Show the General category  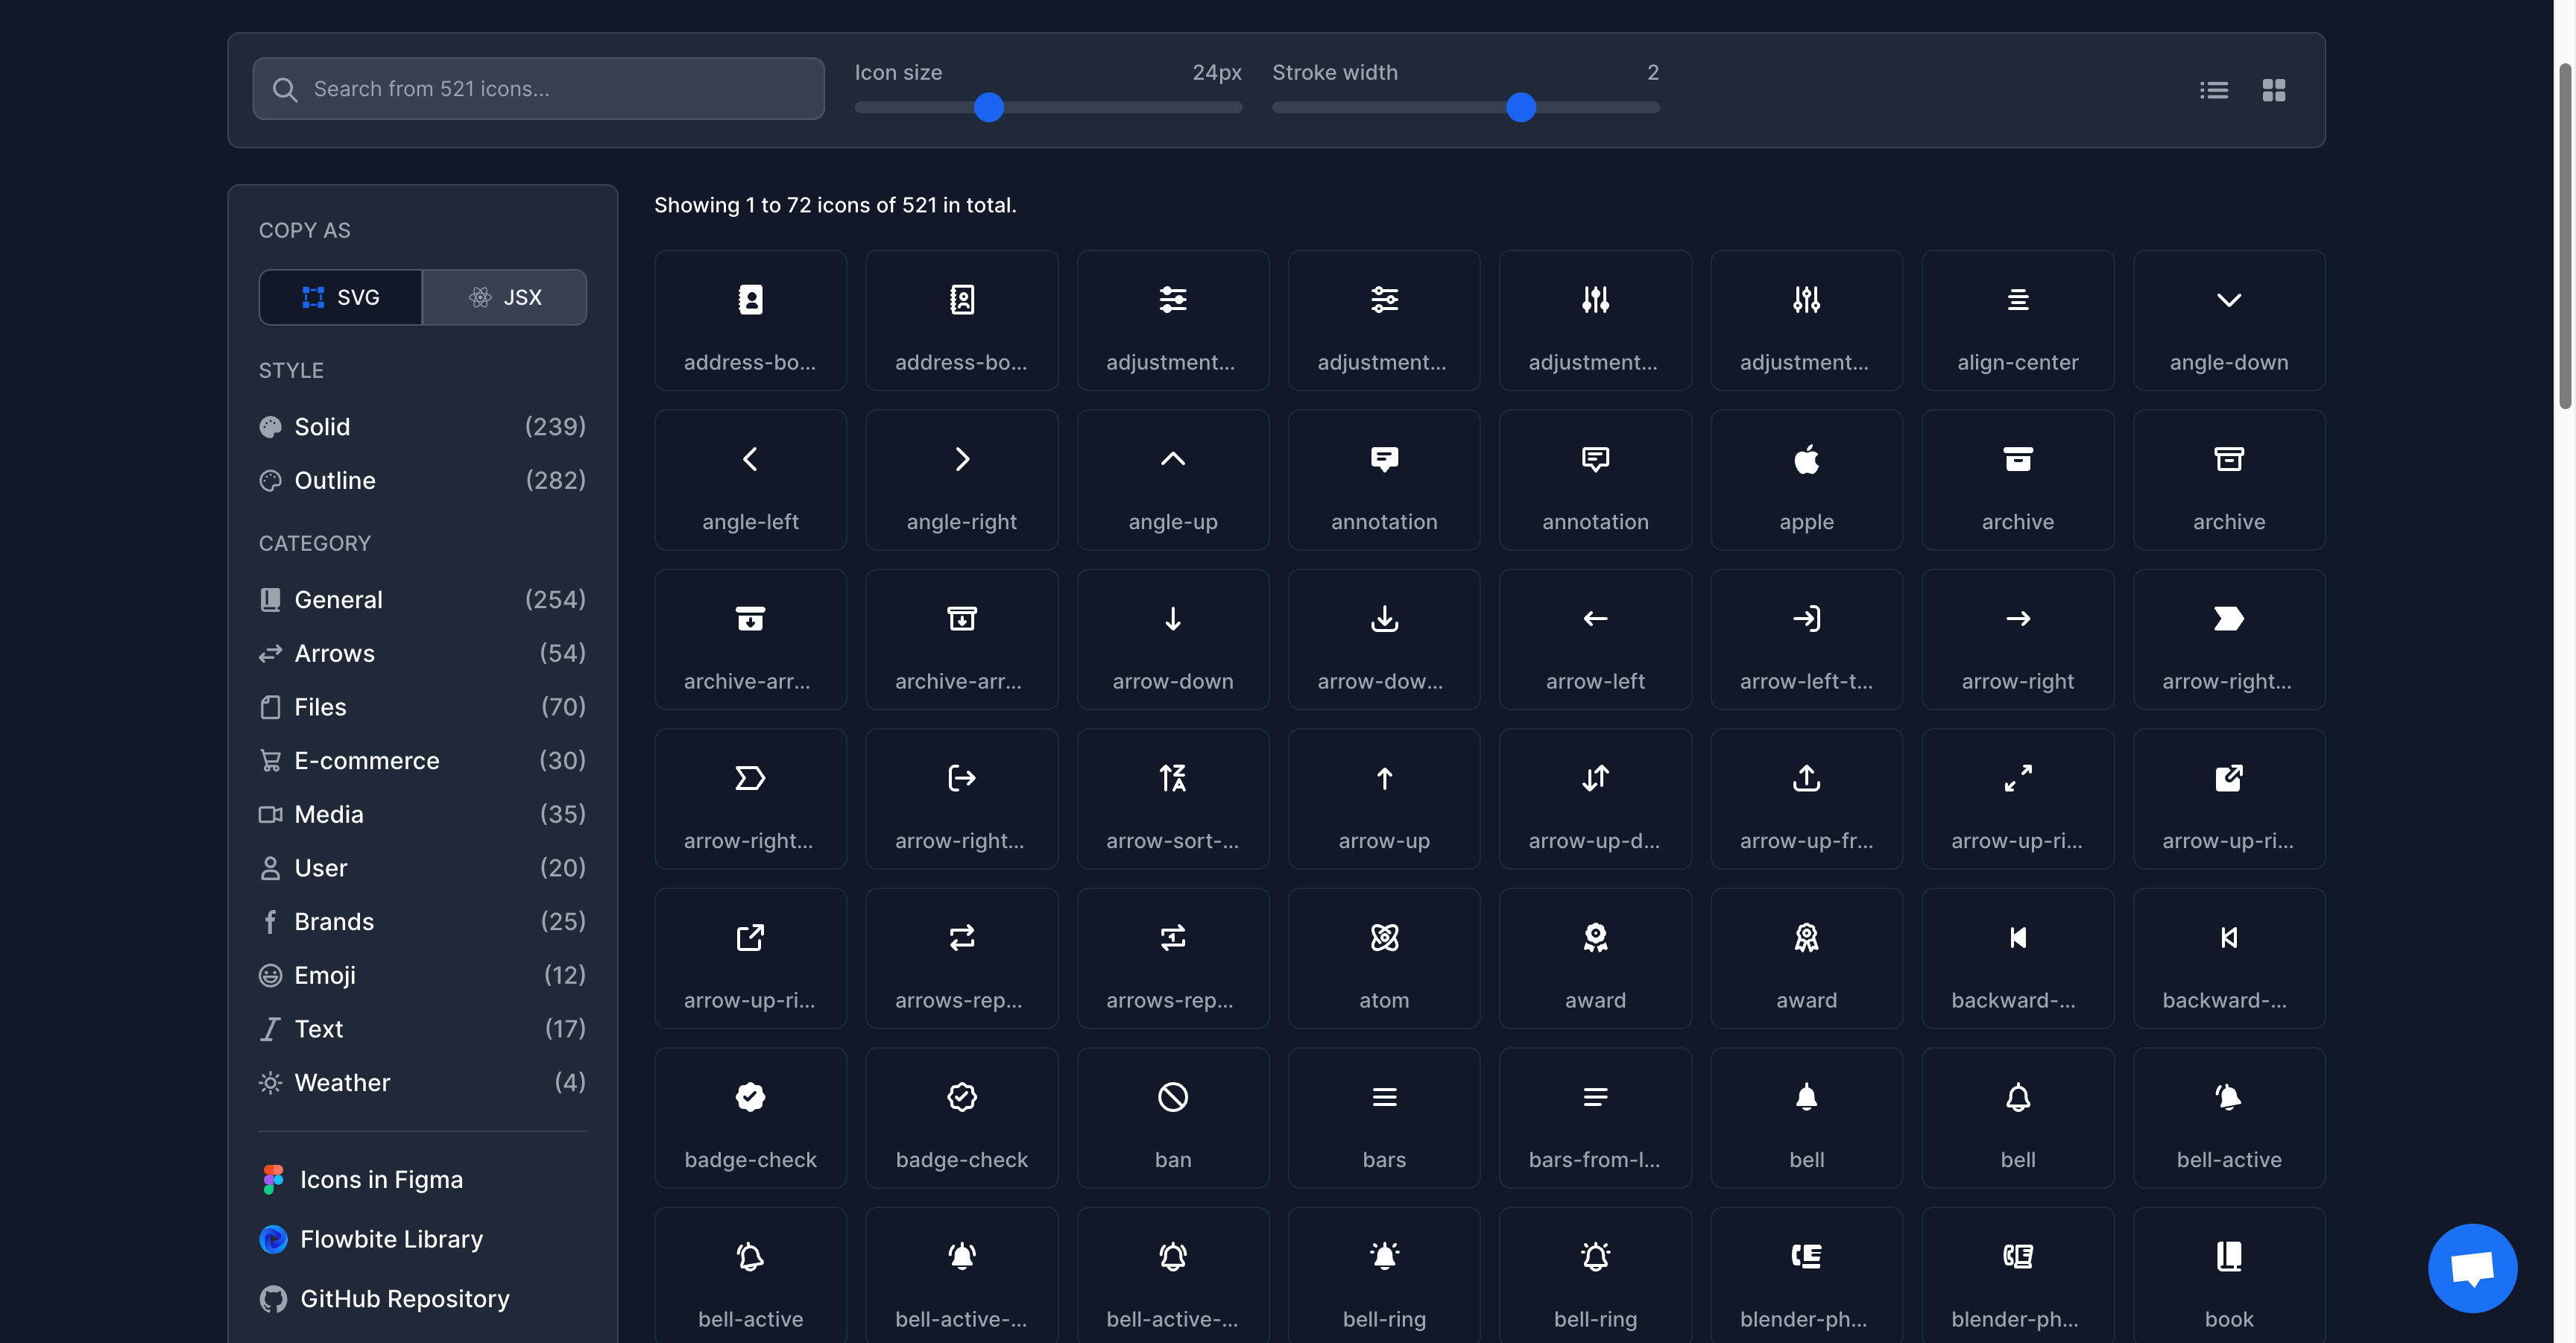click(x=422, y=599)
